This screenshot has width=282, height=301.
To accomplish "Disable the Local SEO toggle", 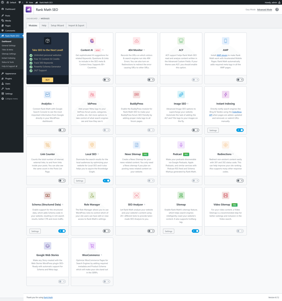I will (x=106, y=181).
